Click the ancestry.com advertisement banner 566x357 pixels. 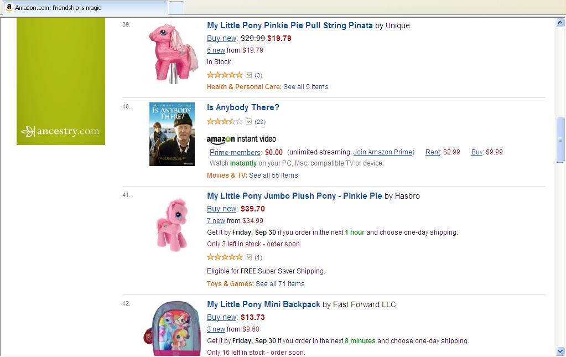pyautogui.click(x=61, y=81)
